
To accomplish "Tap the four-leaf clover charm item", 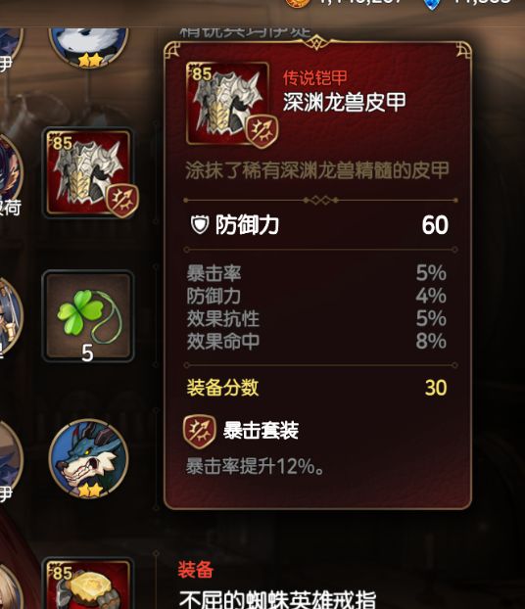I will (88, 315).
